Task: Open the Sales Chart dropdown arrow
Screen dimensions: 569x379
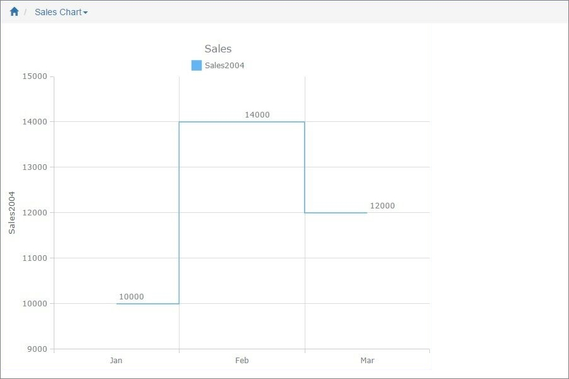Action: click(84, 11)
